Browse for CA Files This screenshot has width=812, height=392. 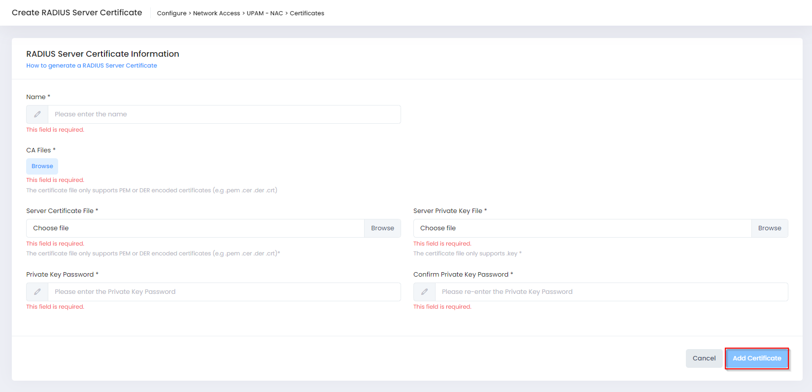(x=42, y=166)
